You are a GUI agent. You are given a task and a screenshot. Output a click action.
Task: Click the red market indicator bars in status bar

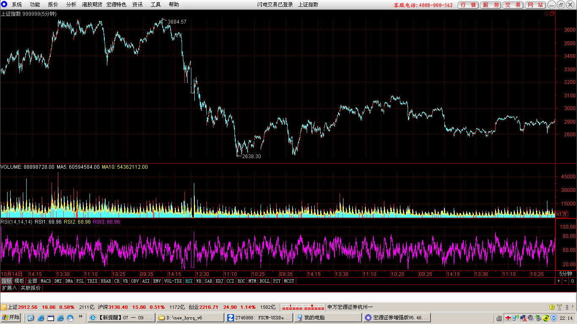click(x=303, y=307)
